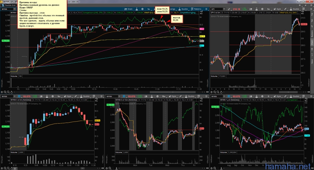Open symbol dropdown of the WYNN 1m chart
The width and height of the screenshot is (314, 170).
14,9
